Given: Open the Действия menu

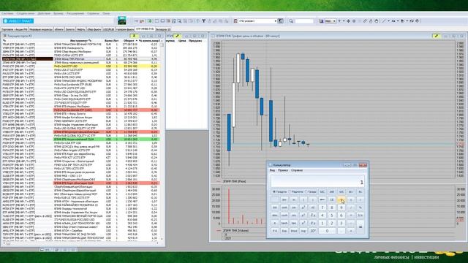Looking at the screenshot, I should pos(44,13).
